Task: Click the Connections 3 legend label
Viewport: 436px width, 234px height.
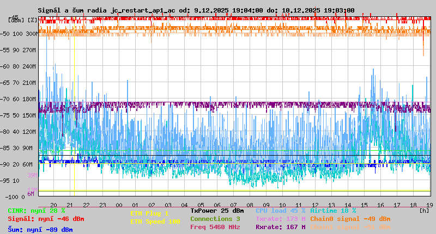Action: point(215,219)
